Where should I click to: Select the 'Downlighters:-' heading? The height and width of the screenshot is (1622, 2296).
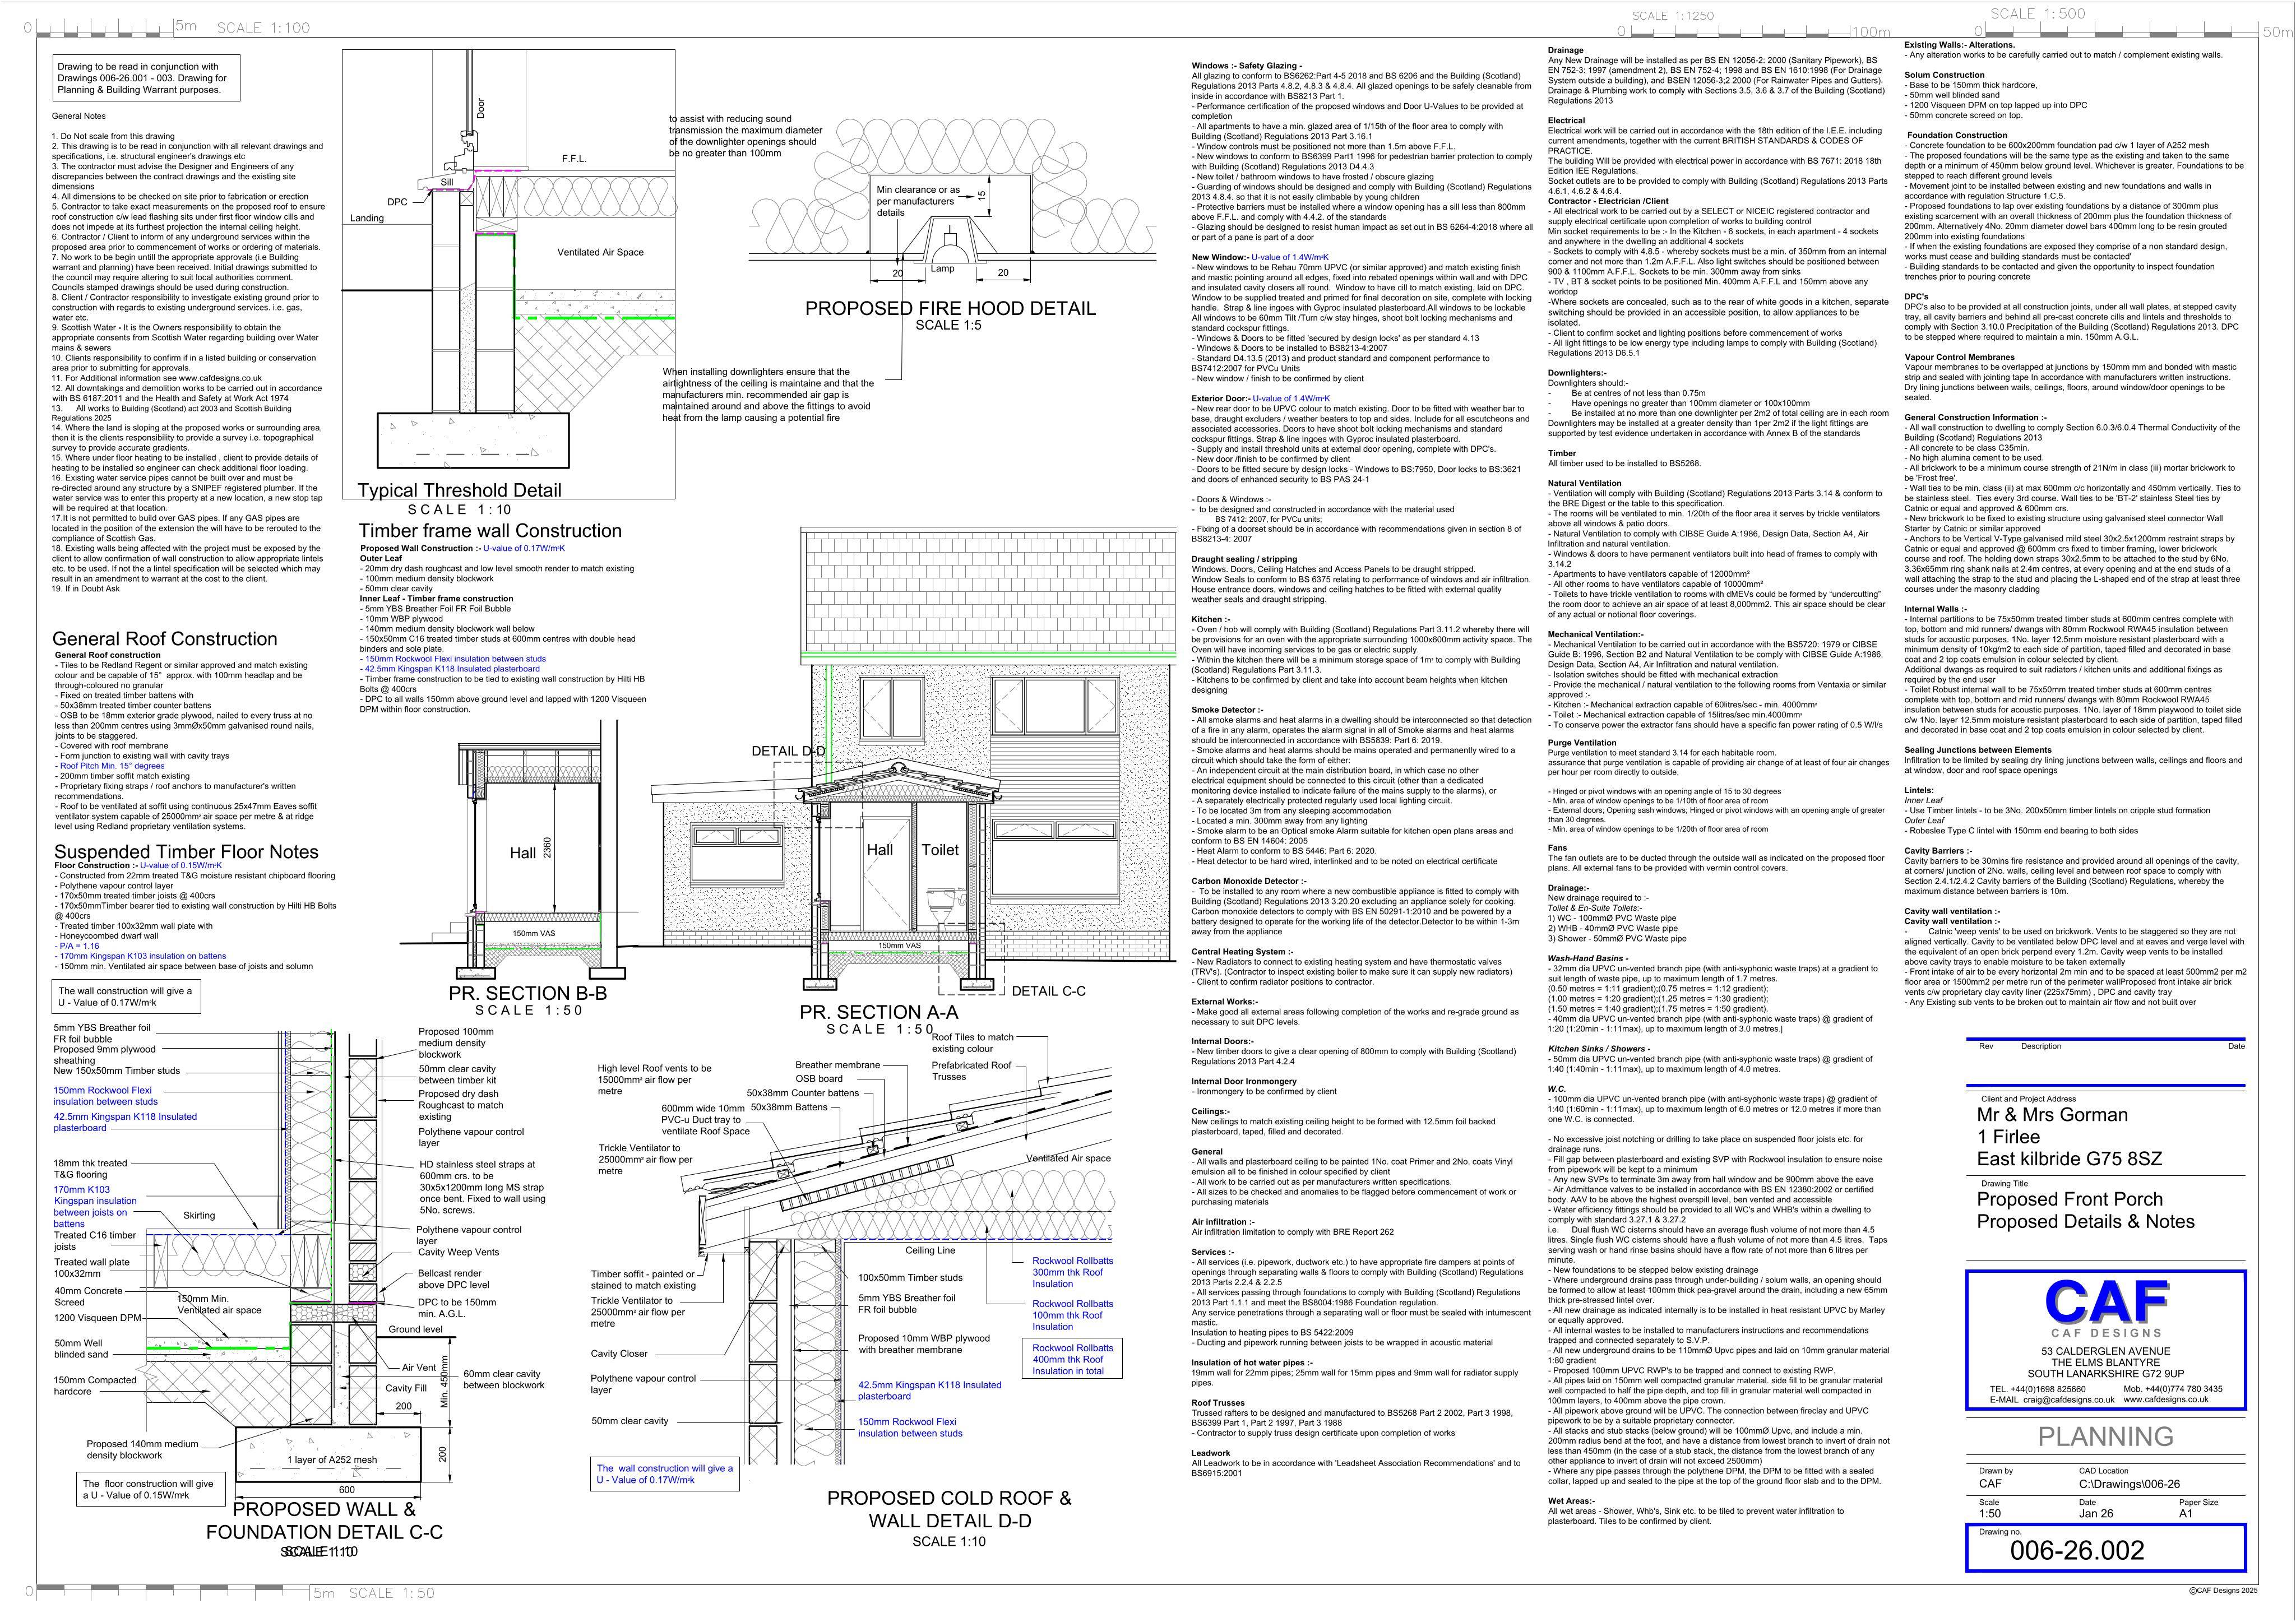1577,373
